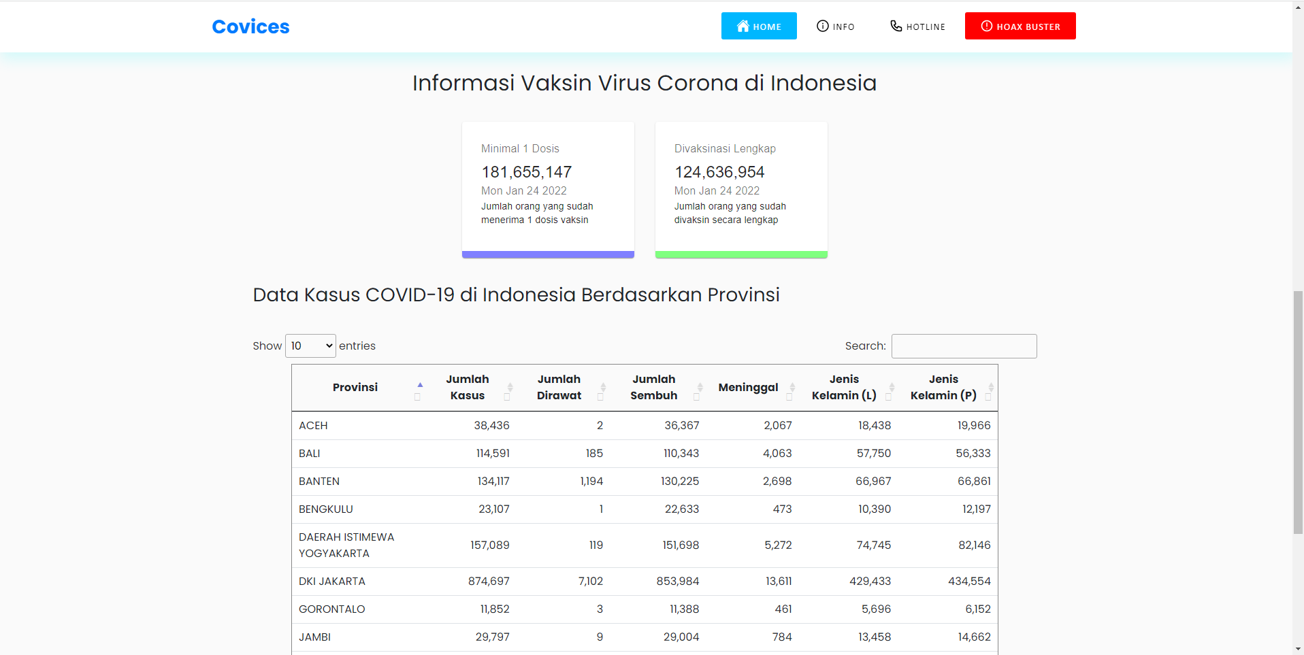Screen dimensions: 1304x655
Task: Select the DAERAH ISTIMEWA YOGYAKARTA cell
Action: point(360,545)
